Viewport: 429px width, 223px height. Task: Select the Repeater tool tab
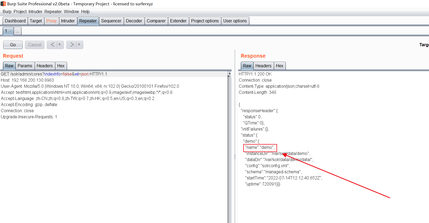pyautogui.click(x=88, y=21)
